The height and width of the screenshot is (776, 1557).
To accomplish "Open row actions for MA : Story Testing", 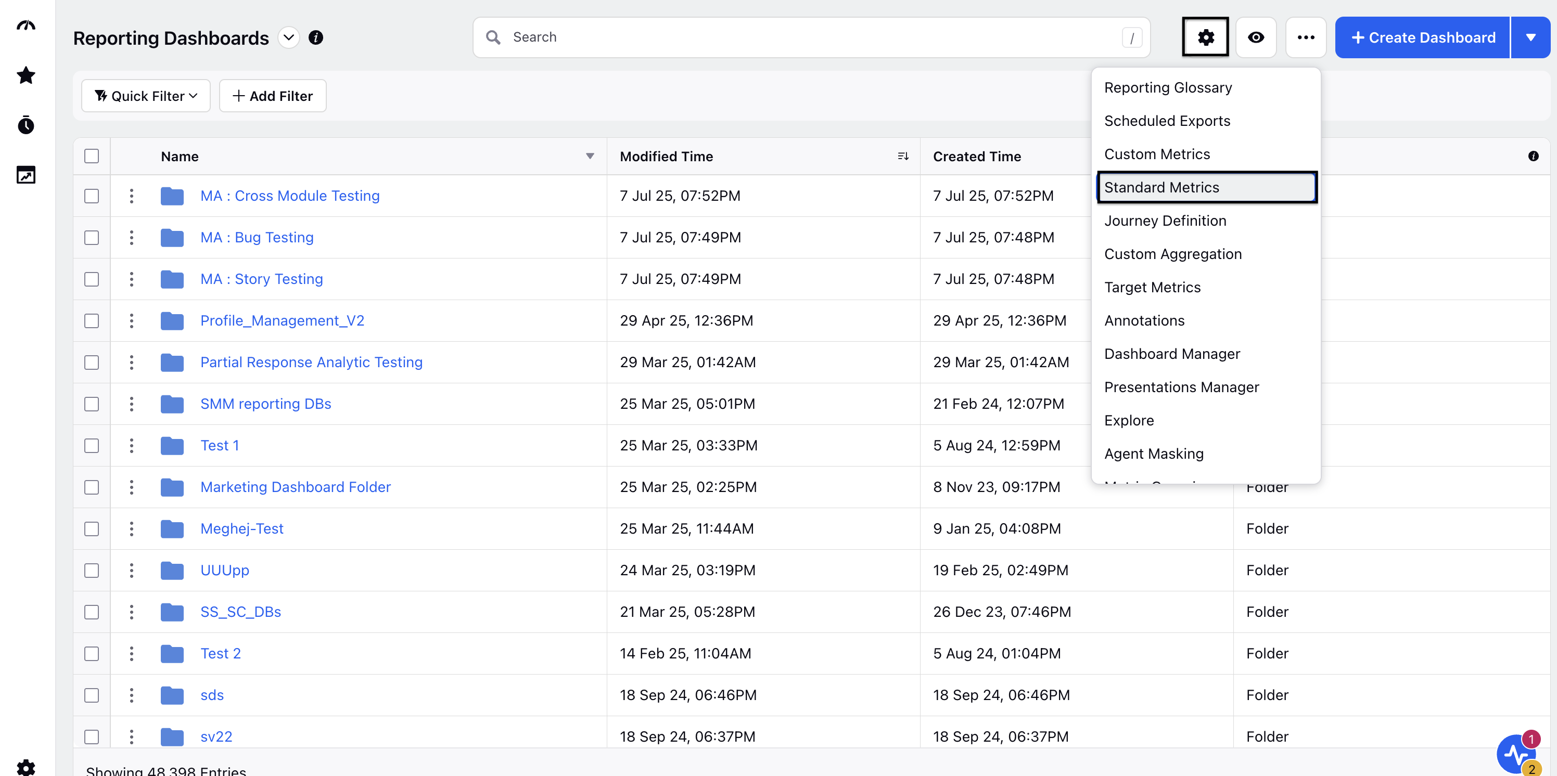I will click(x=131, y=279).
